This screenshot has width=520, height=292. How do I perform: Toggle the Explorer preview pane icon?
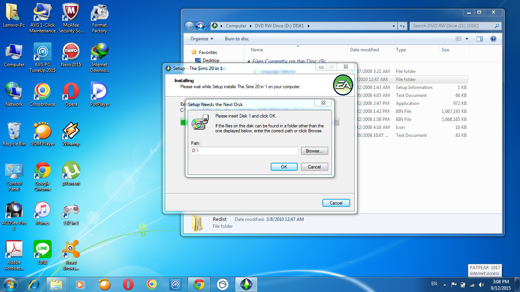pos(480,39)
